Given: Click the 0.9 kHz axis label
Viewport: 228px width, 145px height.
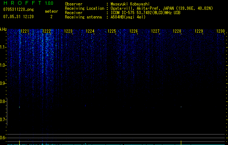Looking at the screenshot, I should (x=3, y=83).
